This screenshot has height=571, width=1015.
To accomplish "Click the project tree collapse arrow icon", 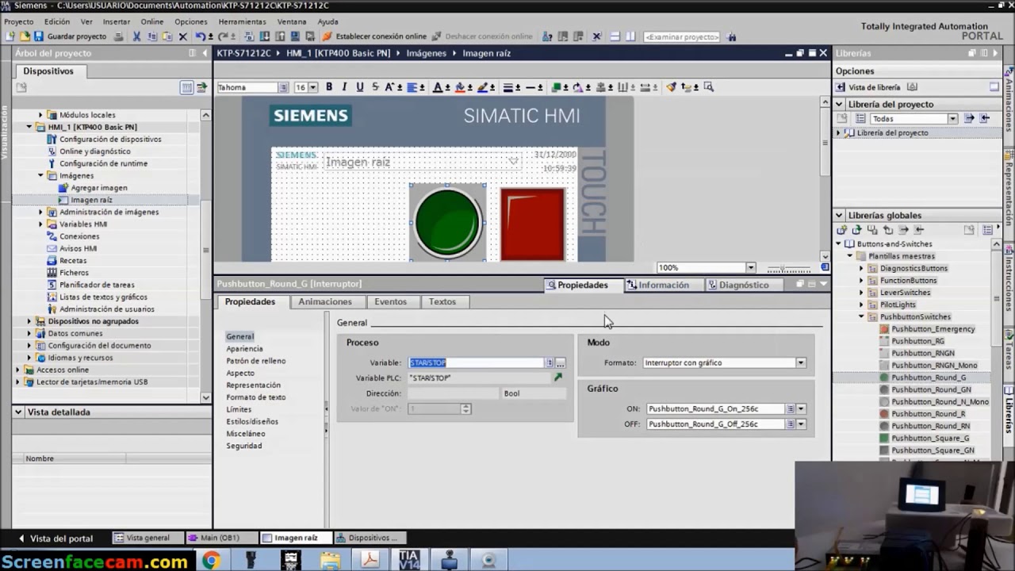I will pyautogui.click(x=205, y=53).
